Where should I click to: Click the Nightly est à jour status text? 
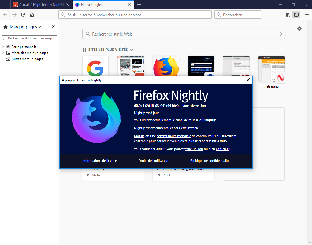pos(146,113)
